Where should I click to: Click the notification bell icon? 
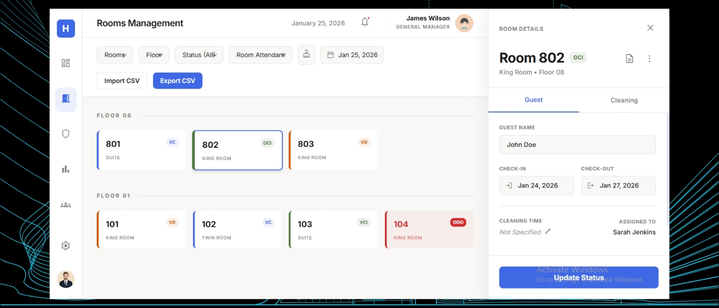tap(365, 22)
